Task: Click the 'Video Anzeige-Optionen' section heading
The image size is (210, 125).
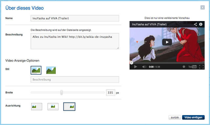Action: point(22,61)
